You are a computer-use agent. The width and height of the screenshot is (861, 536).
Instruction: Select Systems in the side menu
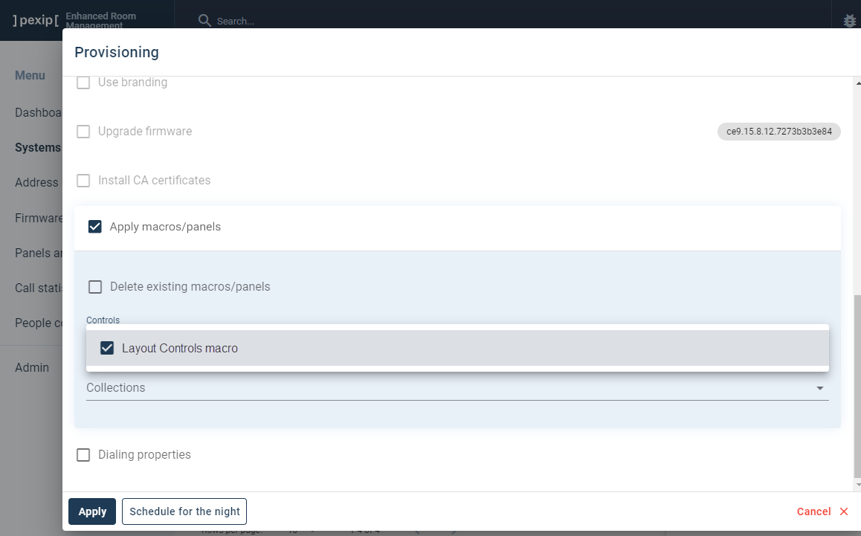37,147
